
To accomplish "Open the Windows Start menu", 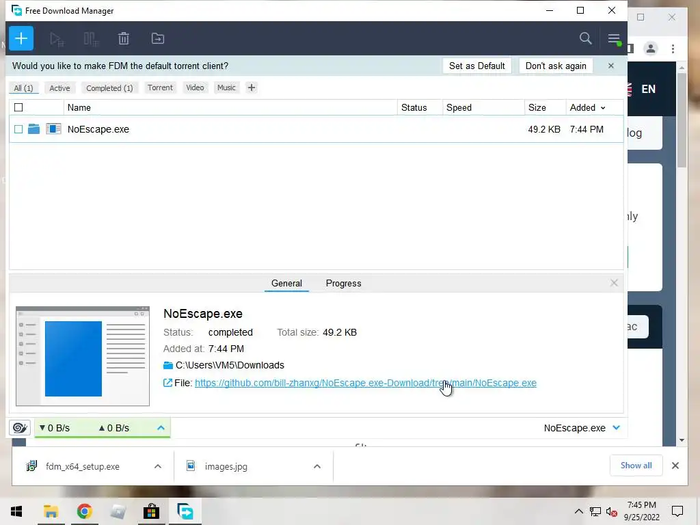I will 16,511.
